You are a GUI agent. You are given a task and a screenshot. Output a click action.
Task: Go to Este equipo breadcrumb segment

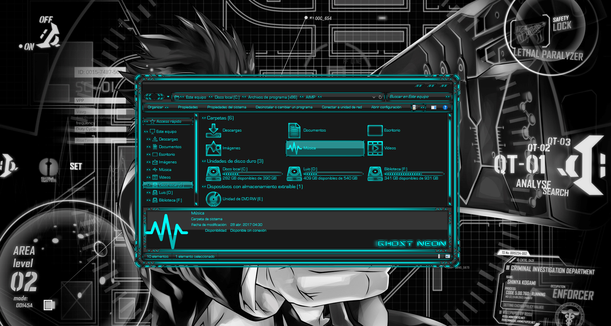tap(196, 97)
